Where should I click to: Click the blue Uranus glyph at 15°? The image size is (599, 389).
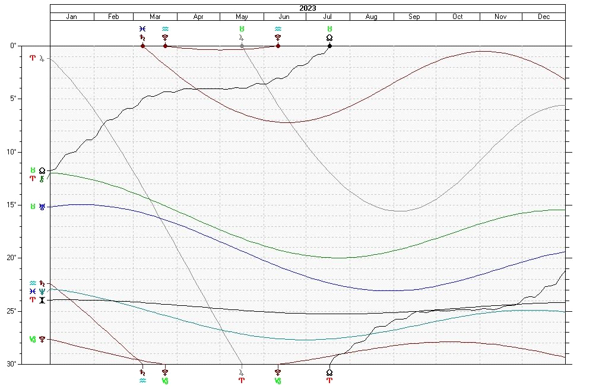(x=42, y=207)
